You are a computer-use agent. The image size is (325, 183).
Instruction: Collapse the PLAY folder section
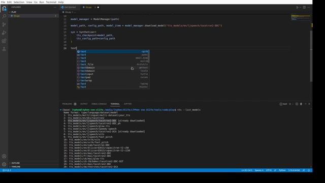[x=33, y=12]
